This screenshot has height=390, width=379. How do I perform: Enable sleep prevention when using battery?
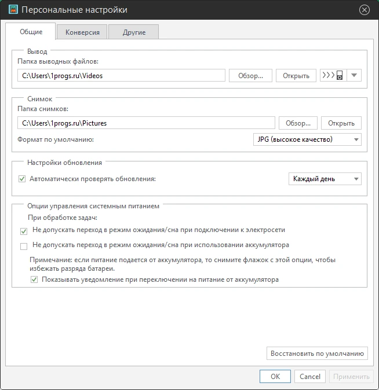pos(24,246)
